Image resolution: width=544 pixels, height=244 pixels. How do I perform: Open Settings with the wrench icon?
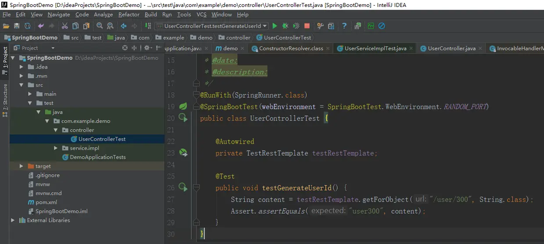tap(320, 26)
